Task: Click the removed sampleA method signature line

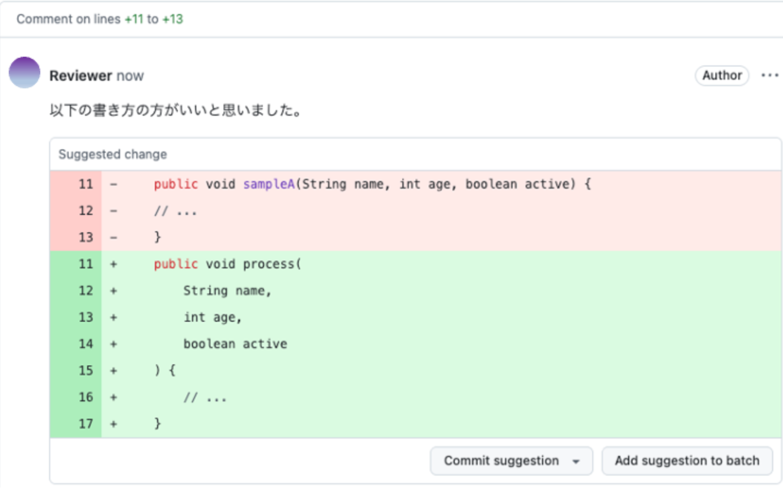Action: tap(372, 184)
